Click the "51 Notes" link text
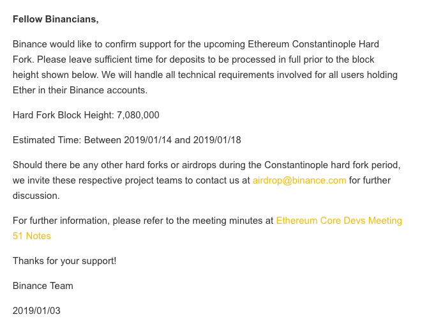 [32, 236]
